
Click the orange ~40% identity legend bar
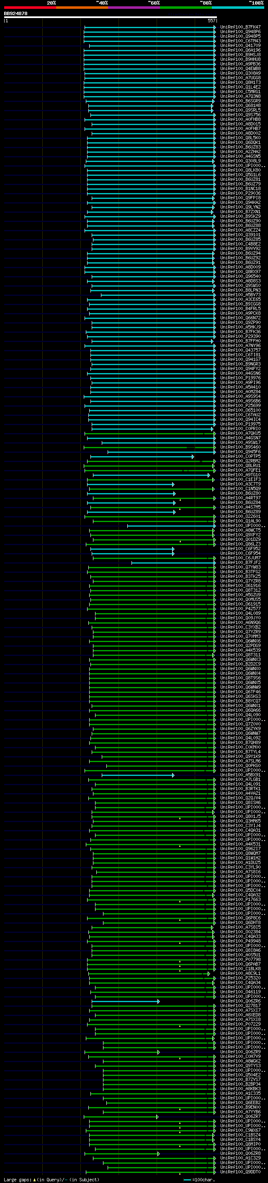click(x=82, y=8)
